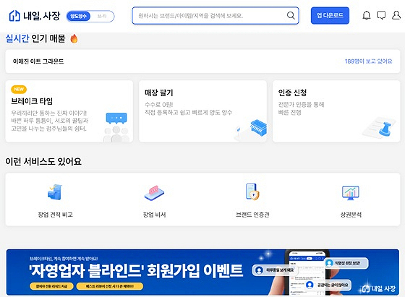Screen dimensions: 405x297
Task: Click the 브랜드 인증관 shield icon
Action: tap(252, 192)
